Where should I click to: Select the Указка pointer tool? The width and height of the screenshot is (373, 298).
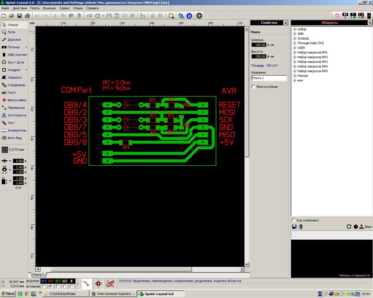[x=14, y=25]
